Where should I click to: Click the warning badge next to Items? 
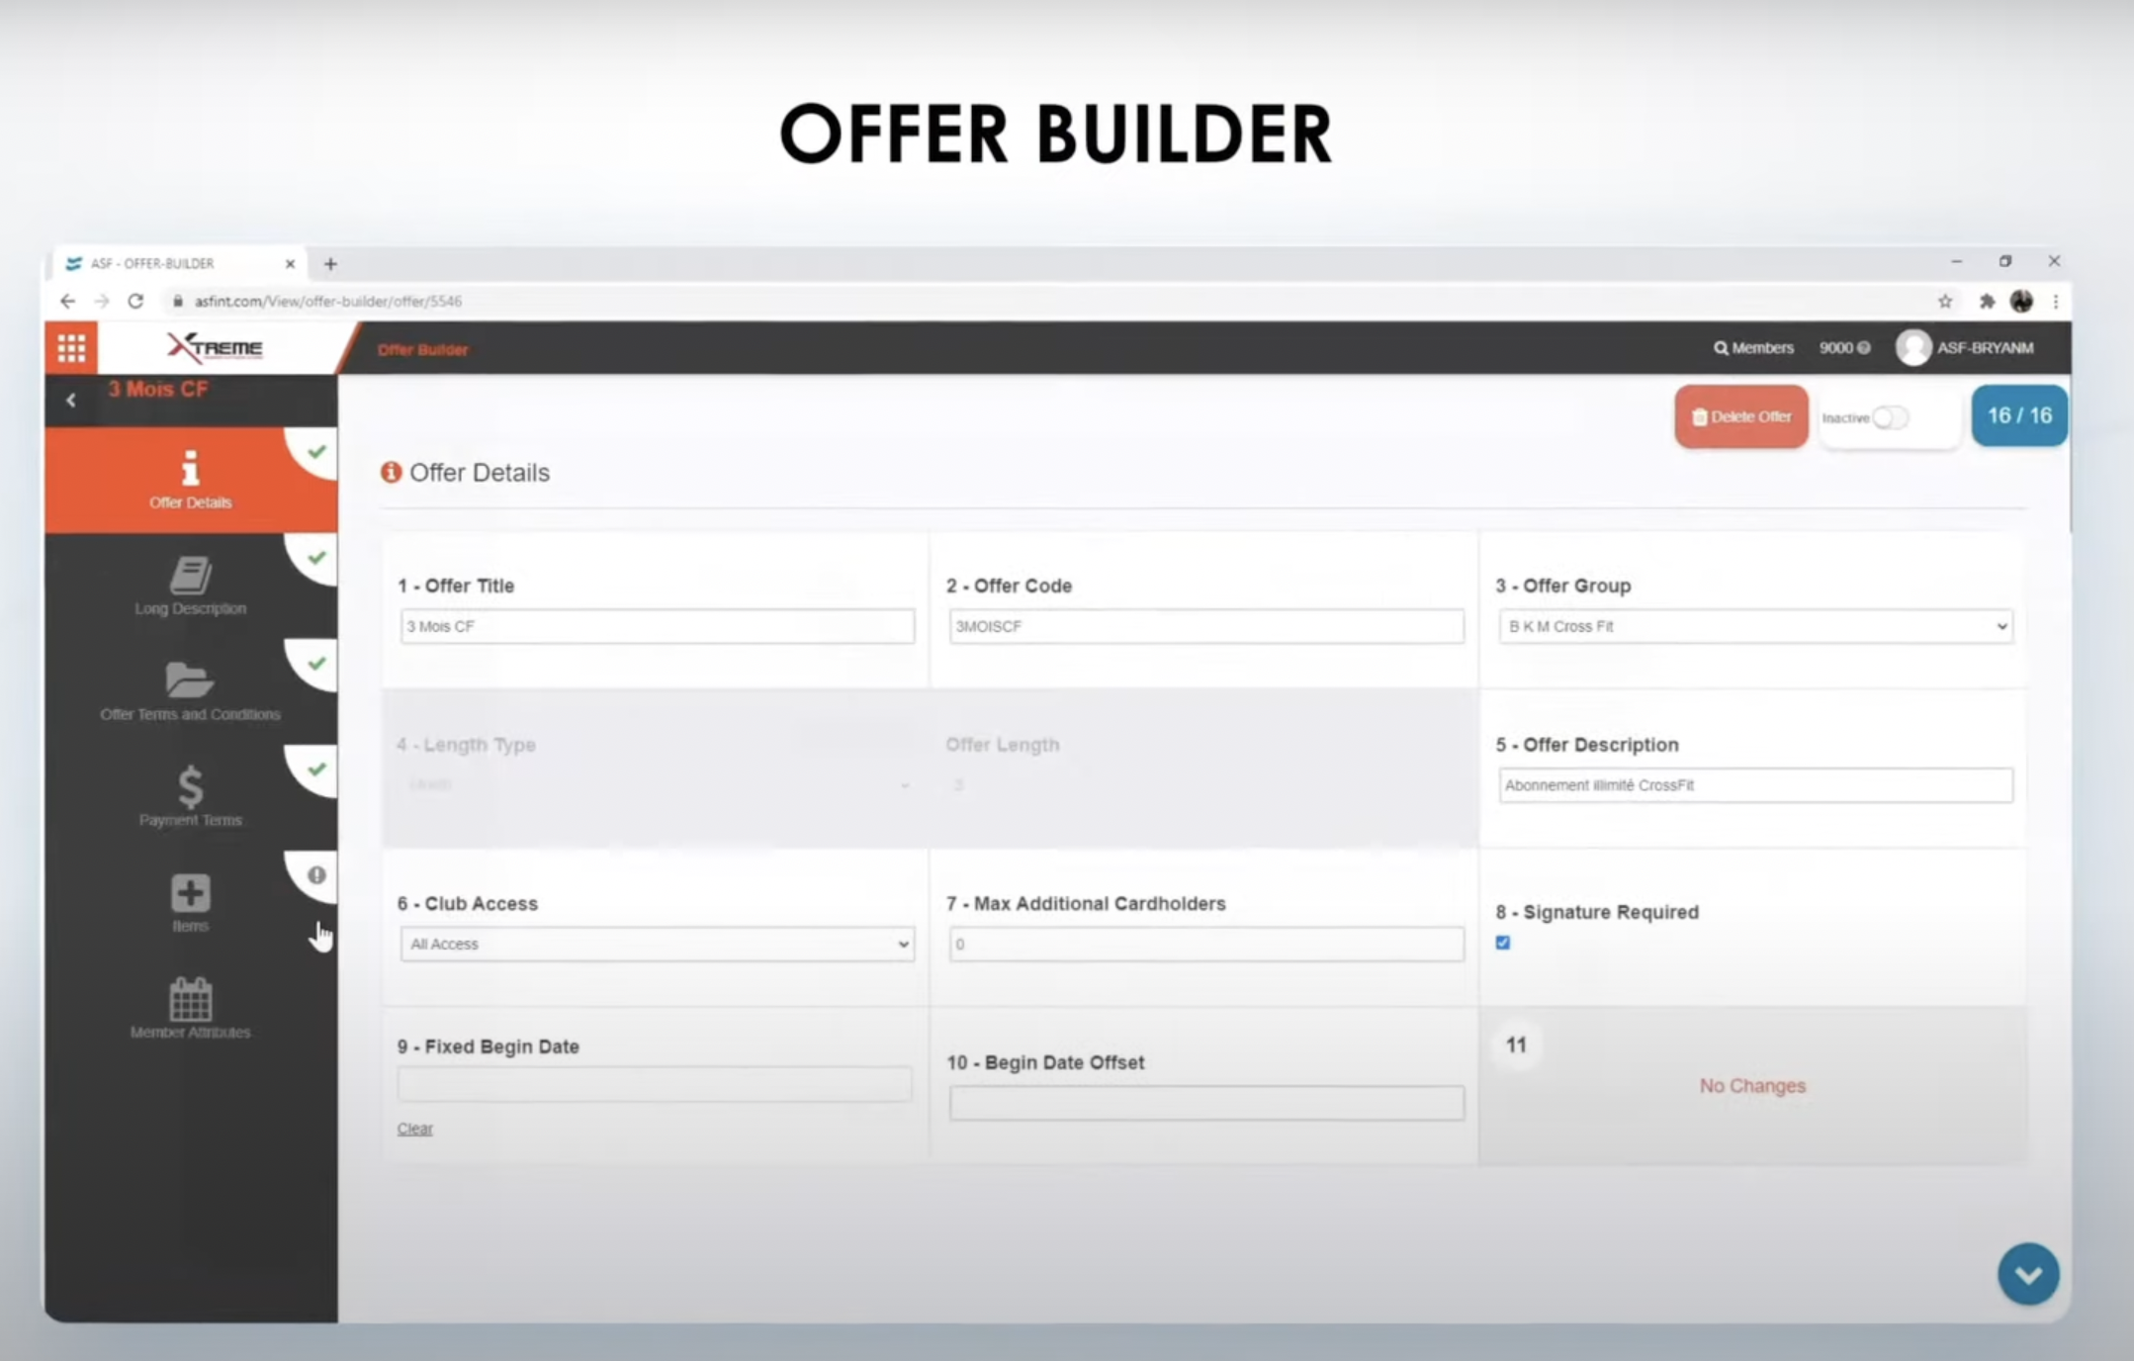pos(316,874)
